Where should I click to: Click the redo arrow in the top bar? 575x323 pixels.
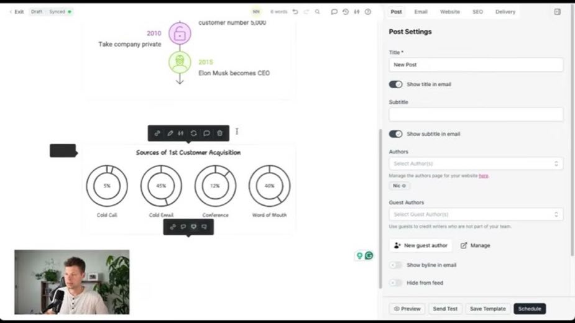pos(306,12)
